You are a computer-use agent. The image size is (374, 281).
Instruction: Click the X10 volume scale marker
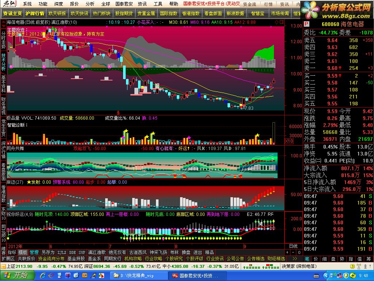tap(289, 141)
